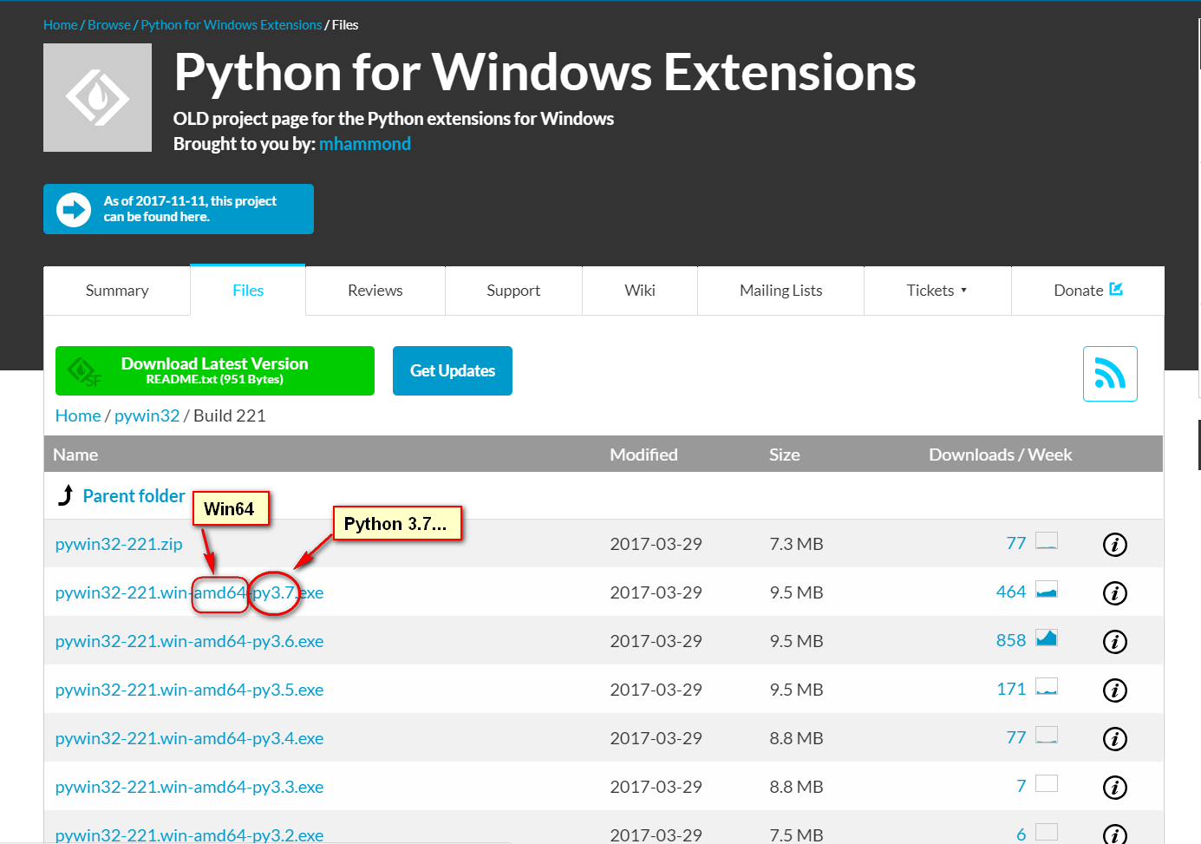Go to the Wiki tab
The width and height of the screenshot is (1201, 844).
[640, 291]
